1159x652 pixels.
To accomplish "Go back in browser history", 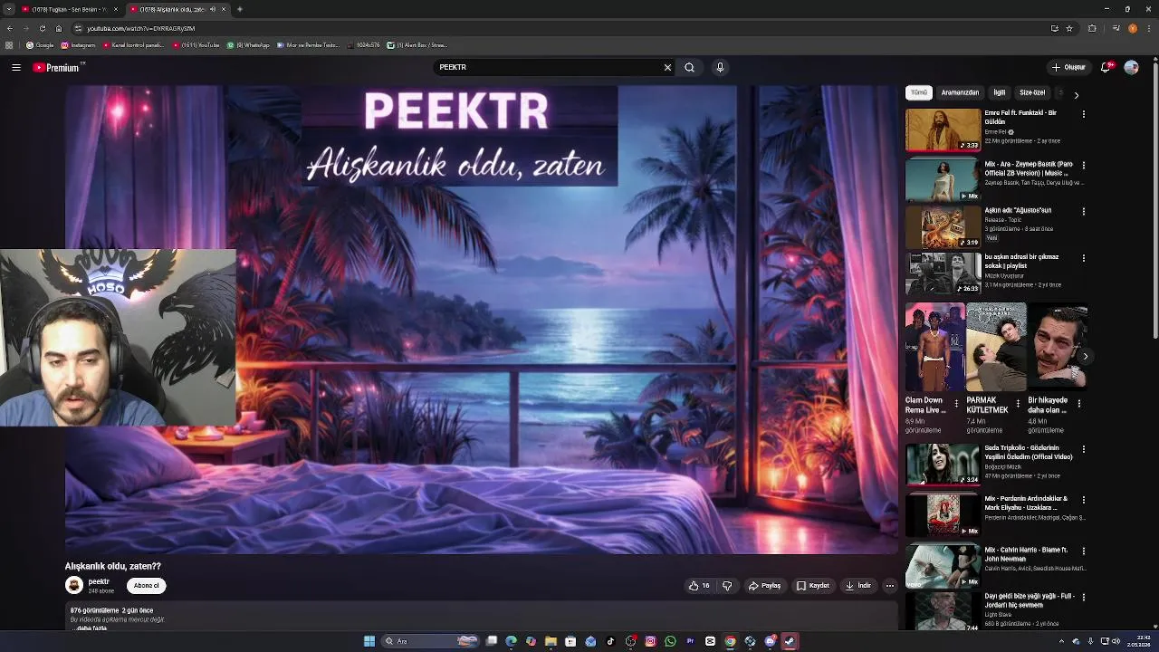I will click(x=9, y=28).
